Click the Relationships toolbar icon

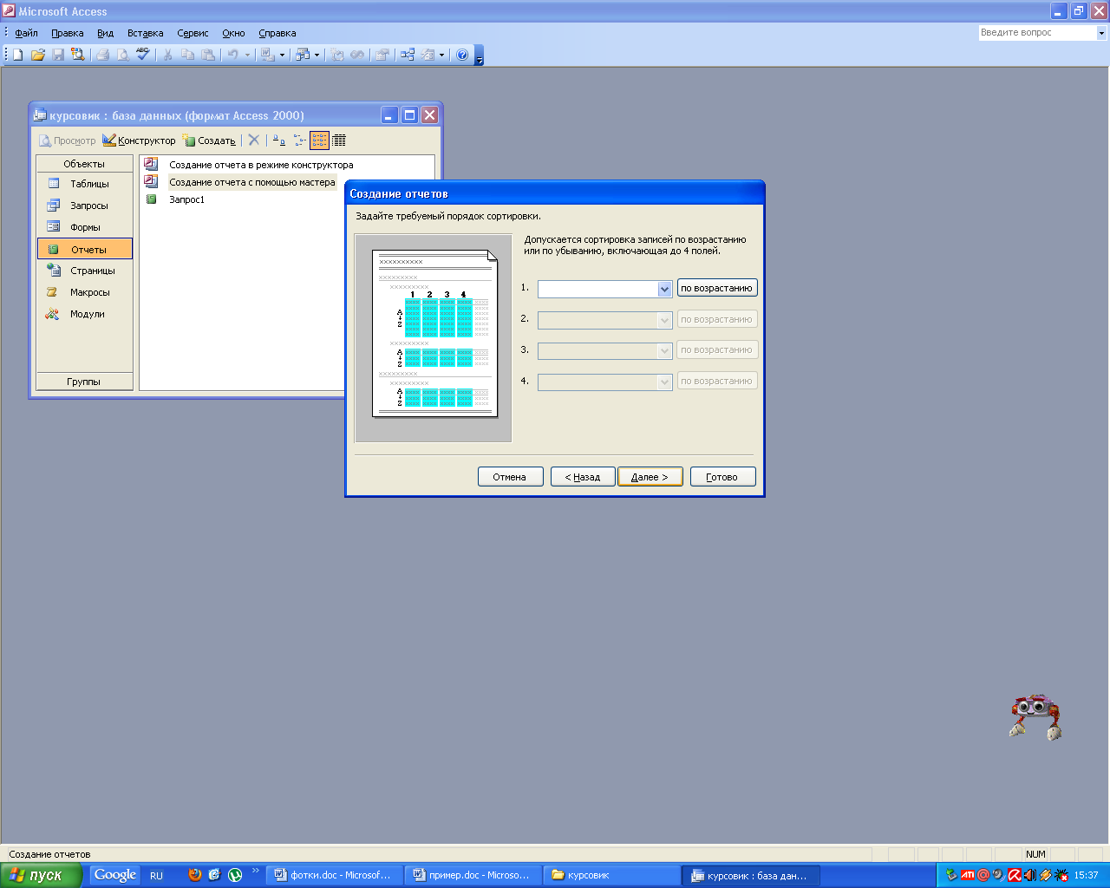click(407, 55)
